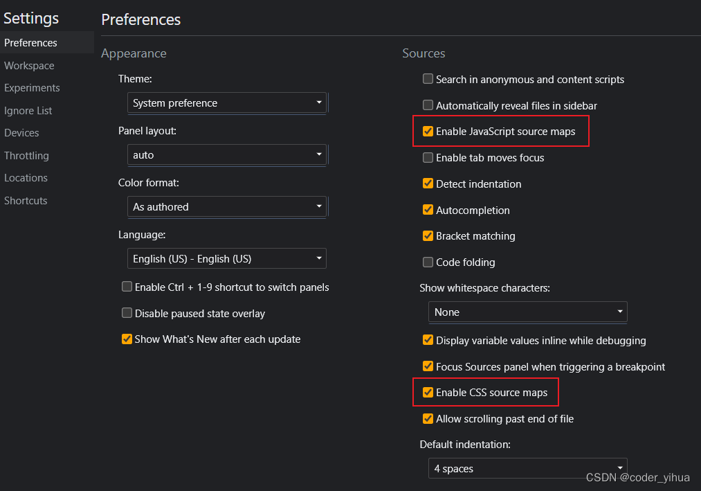
Task: Disable Enable CSS source maps
Action: coord(428,393)
